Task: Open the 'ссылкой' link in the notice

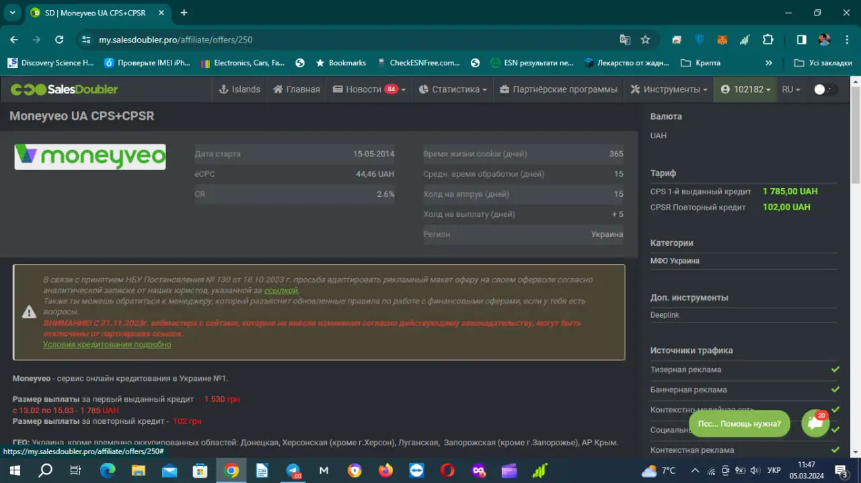Action: [x=281, y=290]
